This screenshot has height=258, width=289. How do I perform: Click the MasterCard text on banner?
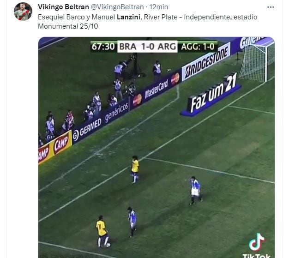[157, 89]
